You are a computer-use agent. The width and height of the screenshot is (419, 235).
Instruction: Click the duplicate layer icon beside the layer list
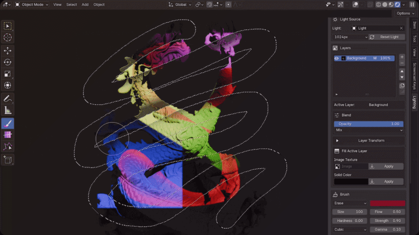pos(402,85)
